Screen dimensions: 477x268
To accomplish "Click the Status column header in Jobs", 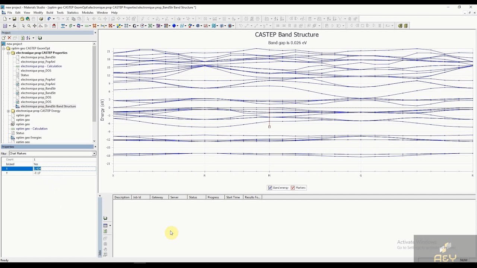I will (196, 197).
